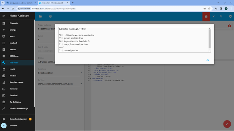The image size is (234, 131).
Task: Open the editor settings gear icon
Action: (230, 16)
